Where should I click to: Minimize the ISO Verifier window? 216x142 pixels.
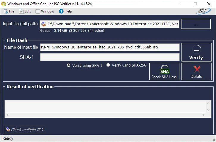click(182, 4)
